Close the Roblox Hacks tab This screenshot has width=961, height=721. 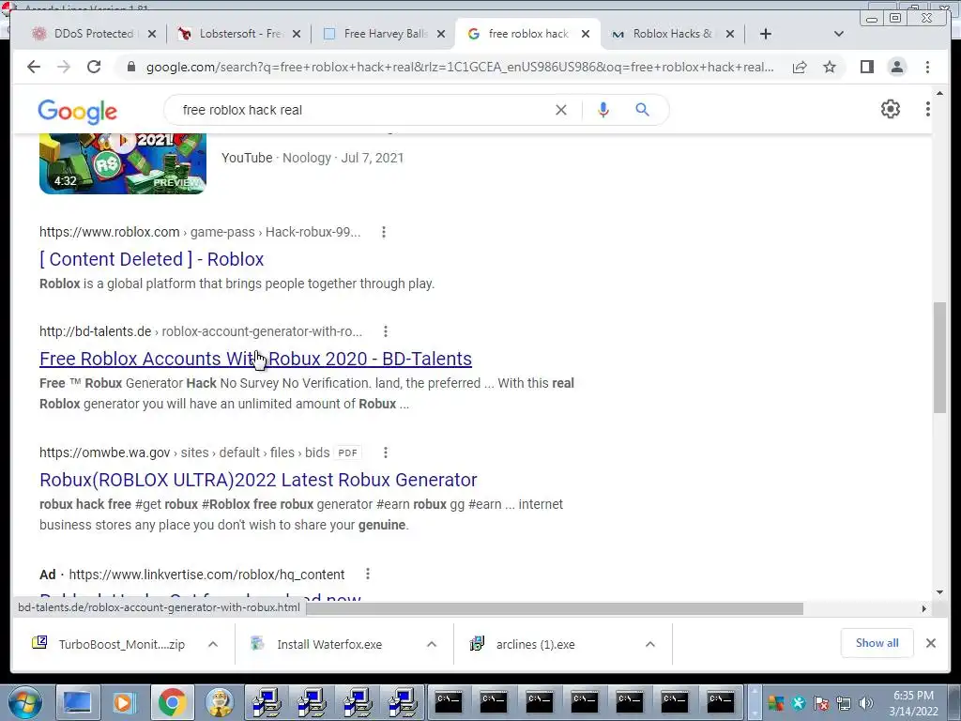(x=730, y=34)
